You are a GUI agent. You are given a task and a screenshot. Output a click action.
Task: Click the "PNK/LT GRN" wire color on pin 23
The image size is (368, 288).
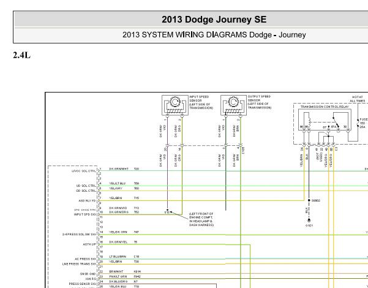click(118, 277)
